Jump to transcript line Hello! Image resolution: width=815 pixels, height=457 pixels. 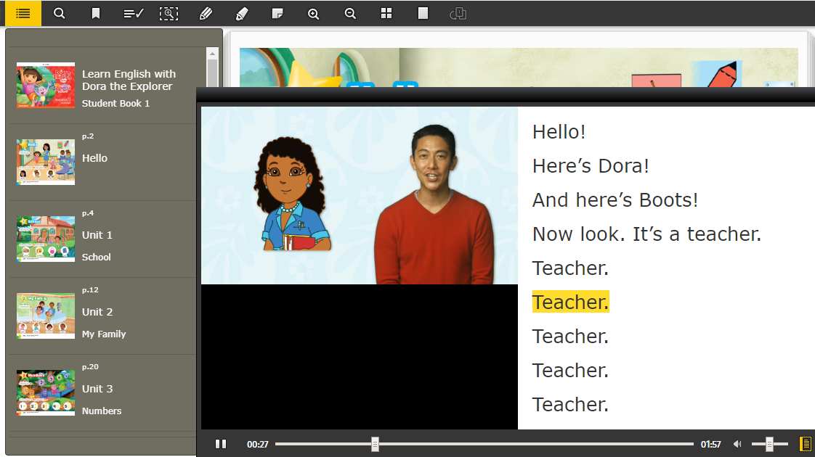559,132
